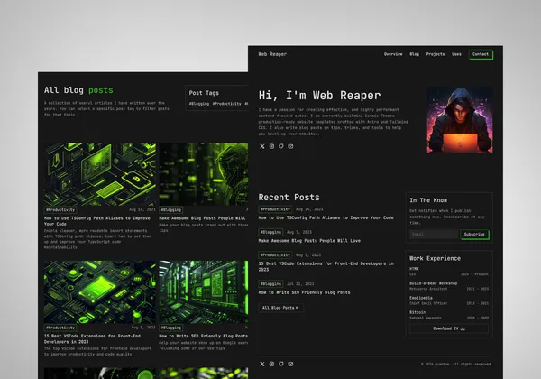Screen dimensions: 541x379
Task: Open the Instagram icon in the hero section
Action: pos(271,146)
